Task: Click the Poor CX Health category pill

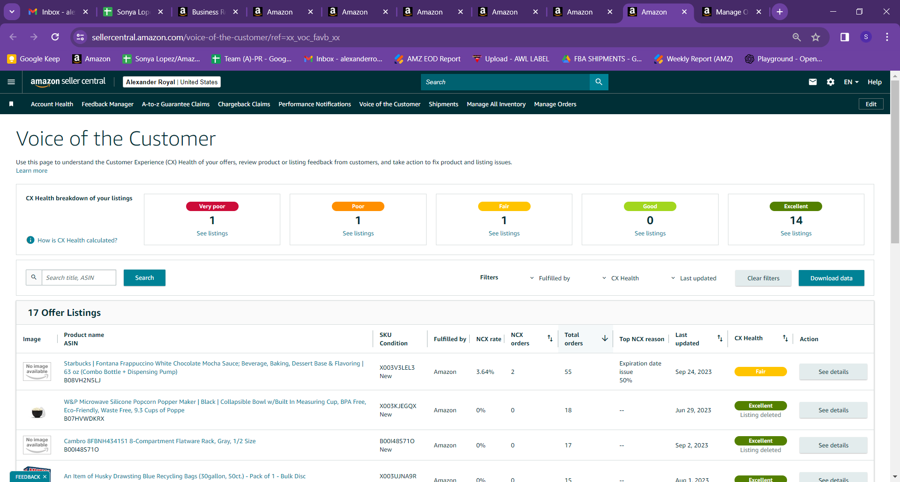Action: [358, 206]
